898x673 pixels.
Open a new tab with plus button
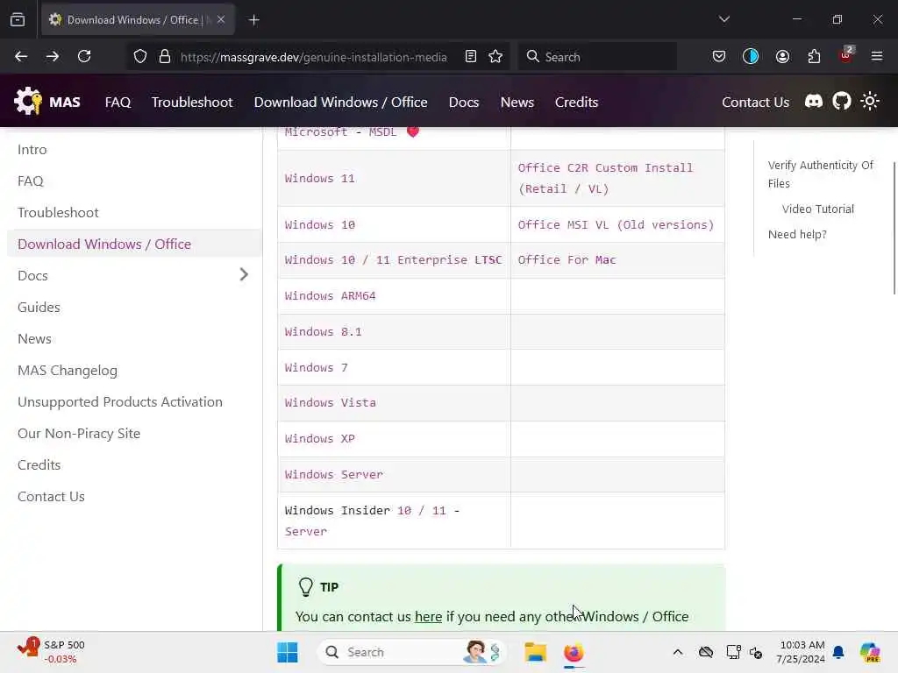click(x=253, y=20)
